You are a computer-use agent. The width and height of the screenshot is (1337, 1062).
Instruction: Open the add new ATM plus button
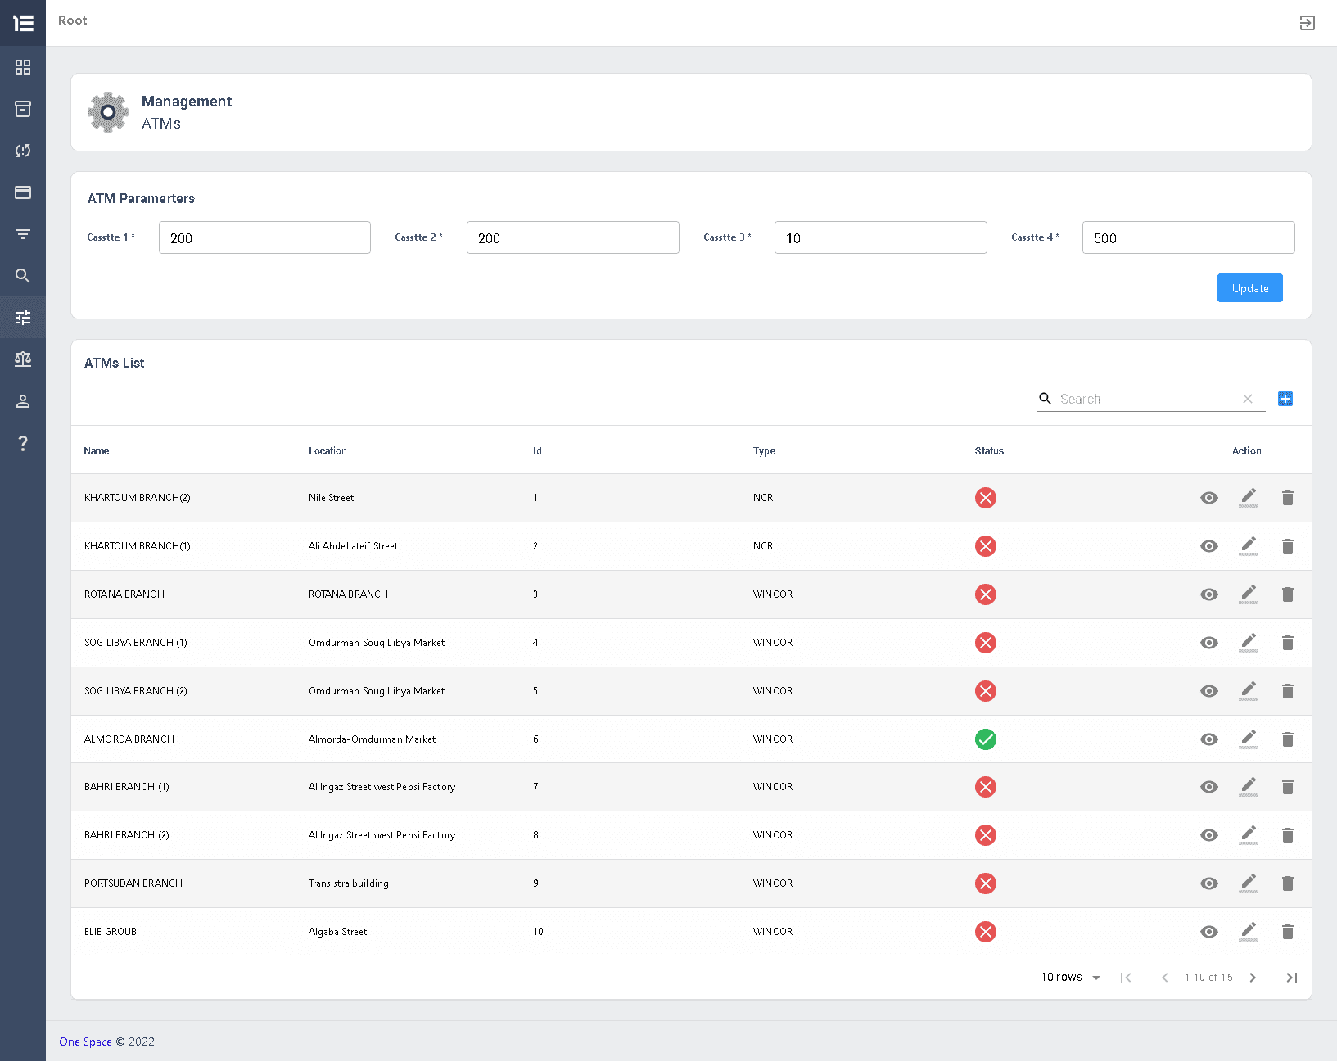[1285, 399]
